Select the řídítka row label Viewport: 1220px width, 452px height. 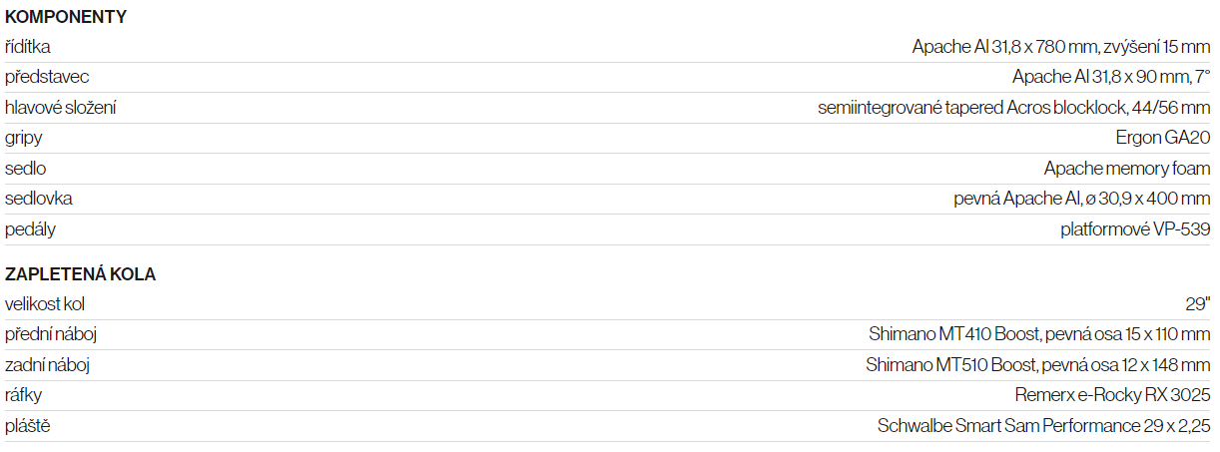pyautogui.click(x=28, y=47)
